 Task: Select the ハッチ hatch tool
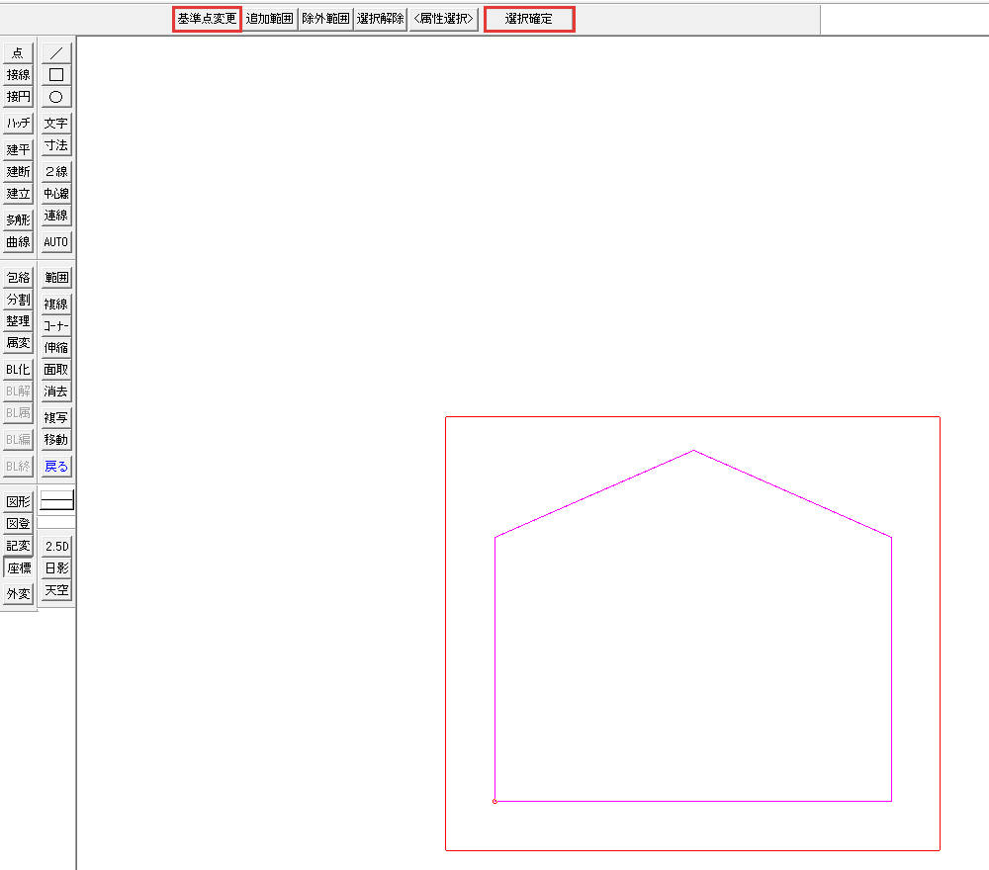pyautogui.click(x=18, y=123)
